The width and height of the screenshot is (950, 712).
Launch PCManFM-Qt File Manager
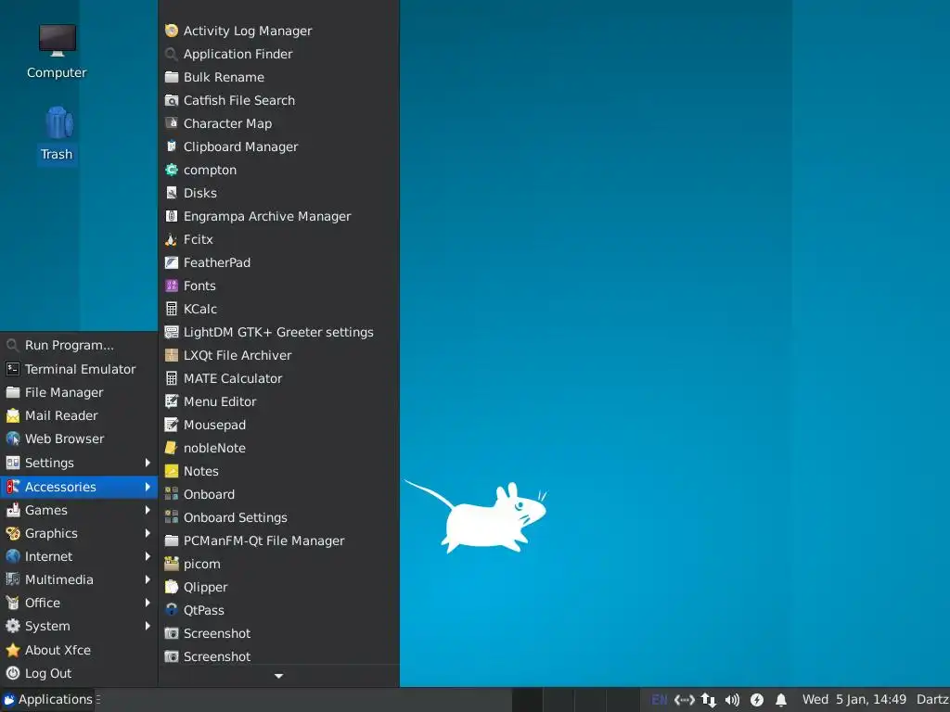coord(278,540)
